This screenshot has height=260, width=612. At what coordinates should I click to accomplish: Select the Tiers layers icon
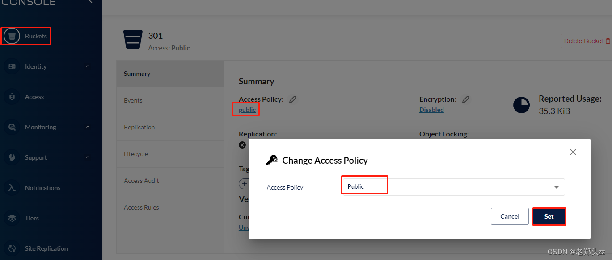coord(12,218)
